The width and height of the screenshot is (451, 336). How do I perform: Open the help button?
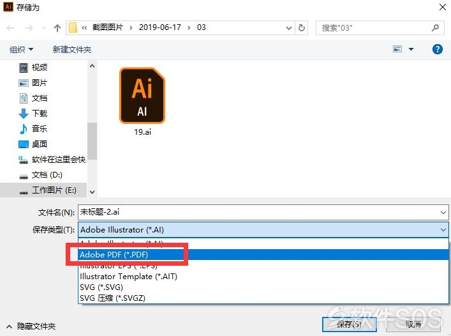click(x=438, y=49)
